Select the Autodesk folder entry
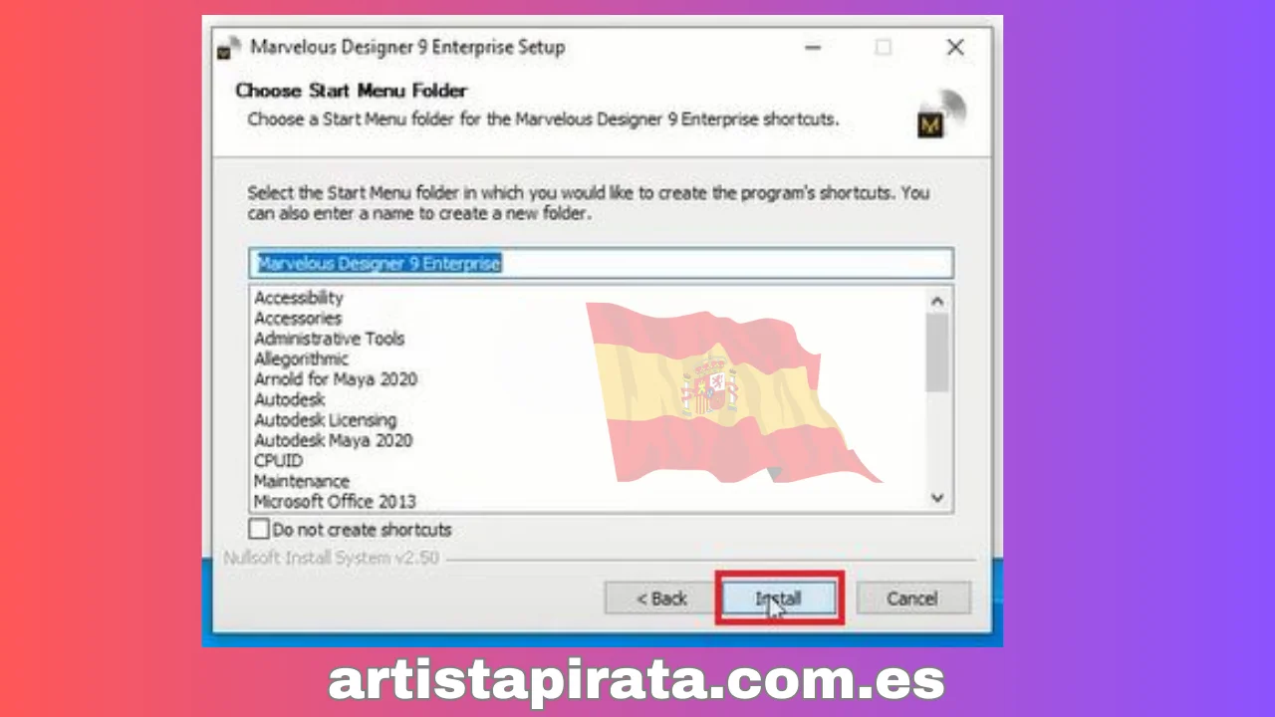The height and width of the screenshot is (717, 1275). click(x=289, y=399)
